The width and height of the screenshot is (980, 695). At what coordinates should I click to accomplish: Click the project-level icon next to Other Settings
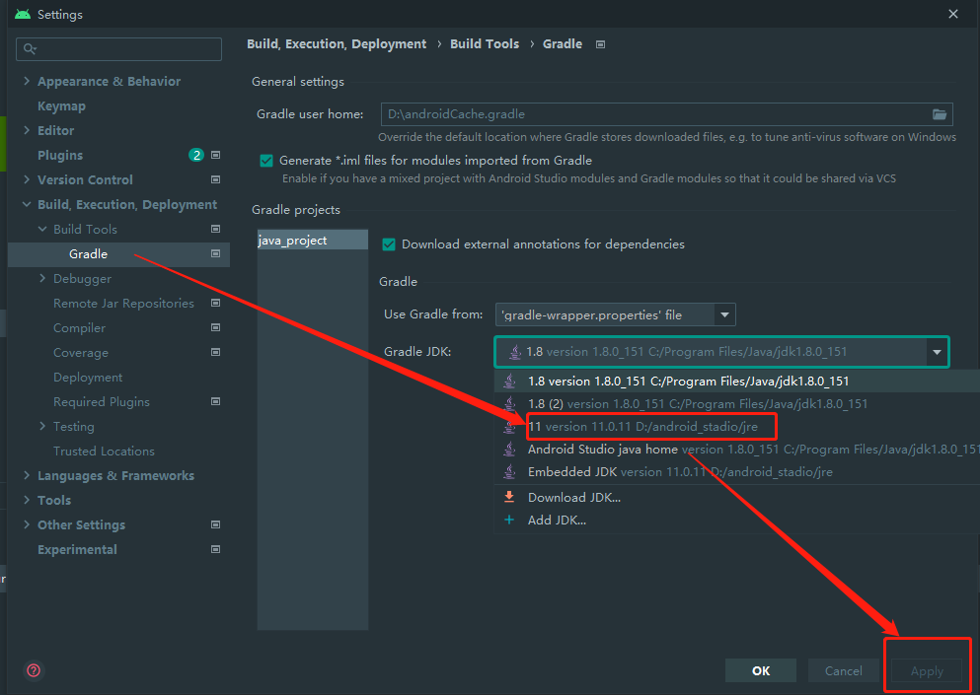click(x=215, y=524)
